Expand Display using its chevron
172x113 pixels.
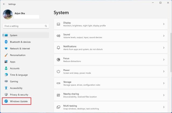[164, 24]
